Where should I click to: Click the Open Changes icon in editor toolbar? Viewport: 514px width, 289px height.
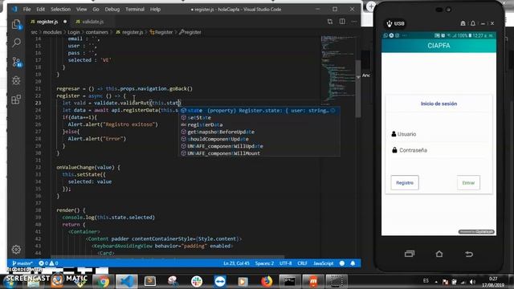pyautogui.click(x=330, y=22)
